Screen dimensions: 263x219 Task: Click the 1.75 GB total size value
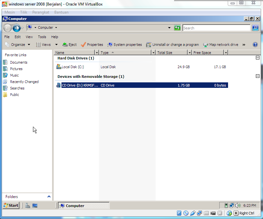(183, 85)
